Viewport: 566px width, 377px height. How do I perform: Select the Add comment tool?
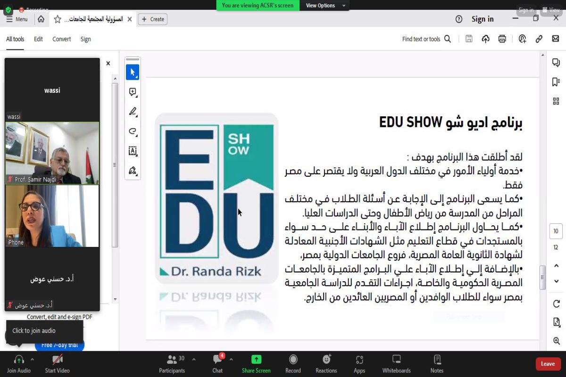133,92
